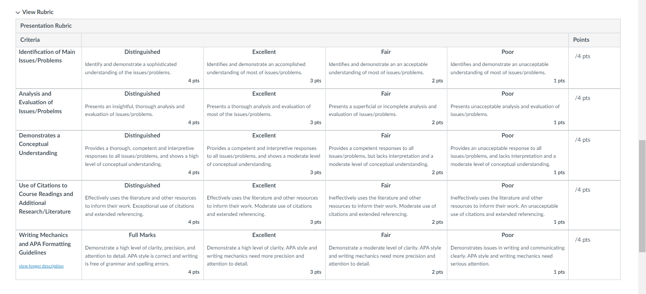Click points cell for Identification of Main Issues
The image size is (646, 294).
[x=594, y=68]
